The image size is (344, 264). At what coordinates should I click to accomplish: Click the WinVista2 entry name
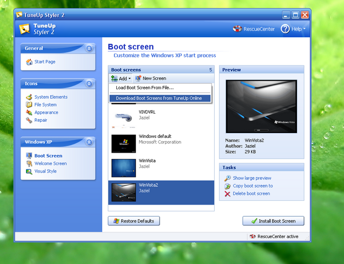pyautogui.click(x=148, y=185)
